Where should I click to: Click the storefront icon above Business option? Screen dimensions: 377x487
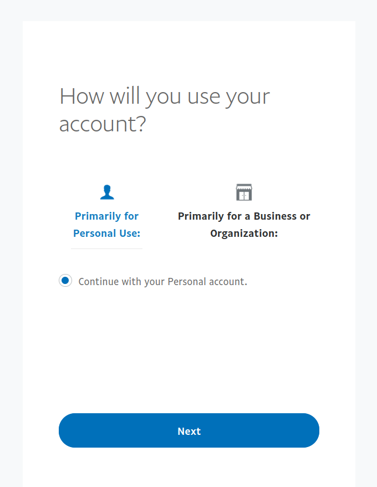pos(244,191)
